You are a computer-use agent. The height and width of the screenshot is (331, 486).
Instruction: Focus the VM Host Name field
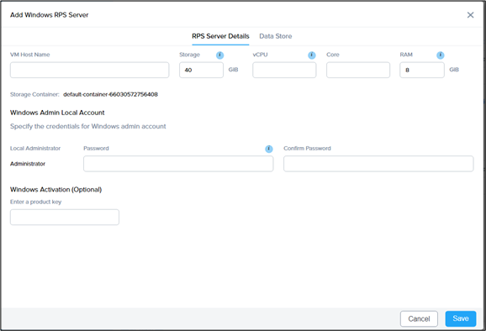point(90,70)
